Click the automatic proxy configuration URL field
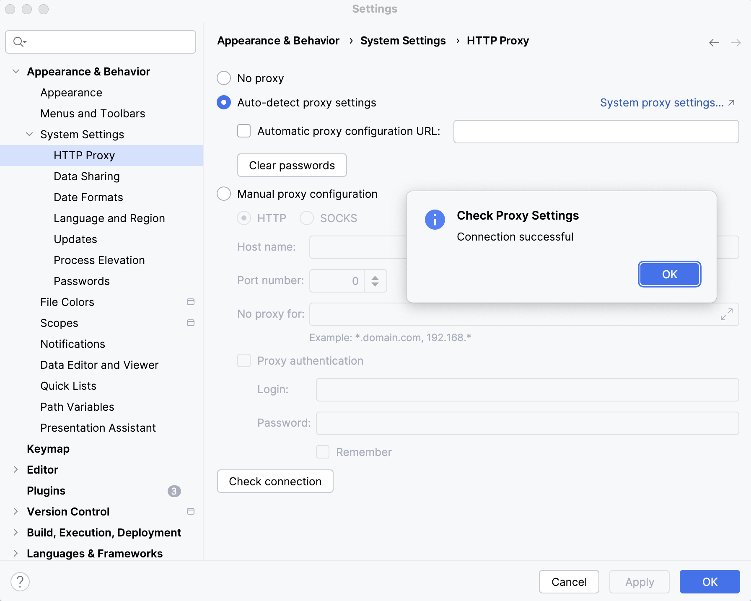The image size is (751, 601). 596,132
